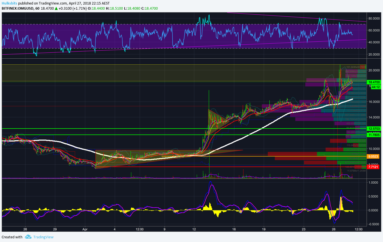The width and height of the screenshot is (383, 242).
Task: Click the 23 date on time axis
Action: click(304, 229)
